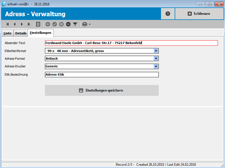Expand the Adress-Format dropdown
225x168 pixels.
(x=156, y=59)
